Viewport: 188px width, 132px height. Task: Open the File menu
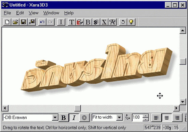click(7, 13)
